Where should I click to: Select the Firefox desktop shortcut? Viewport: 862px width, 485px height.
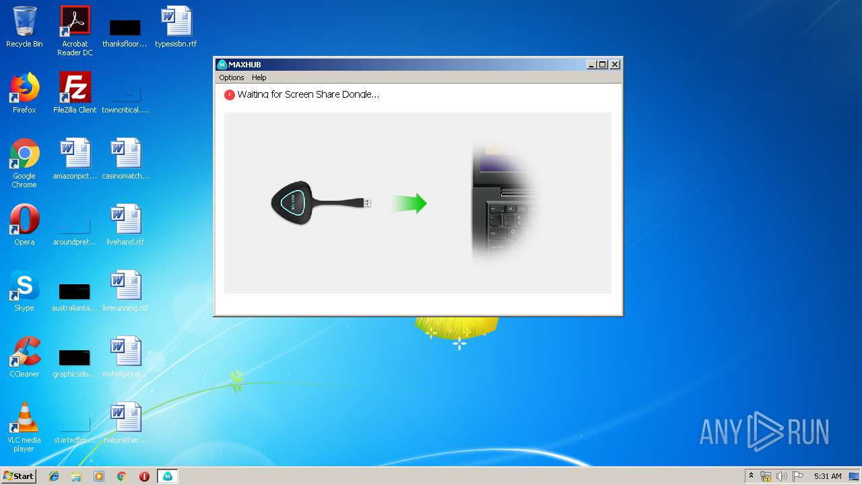pos(24,93)
